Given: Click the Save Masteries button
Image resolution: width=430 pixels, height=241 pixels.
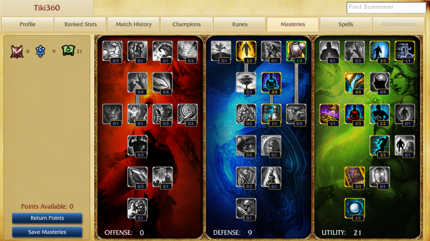Looking at the screenshot, I should click(x=47, y=232).
